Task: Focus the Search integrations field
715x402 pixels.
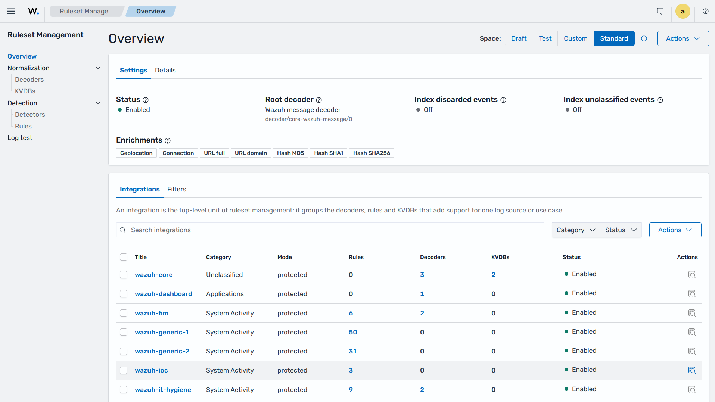Action: click(330, 230)
